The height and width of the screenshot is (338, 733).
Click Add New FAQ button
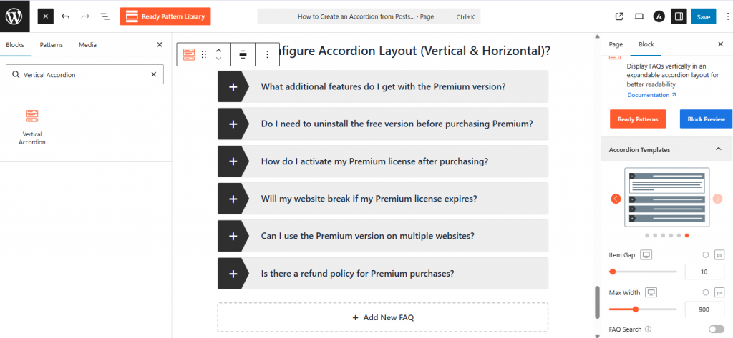coord(383,317)
